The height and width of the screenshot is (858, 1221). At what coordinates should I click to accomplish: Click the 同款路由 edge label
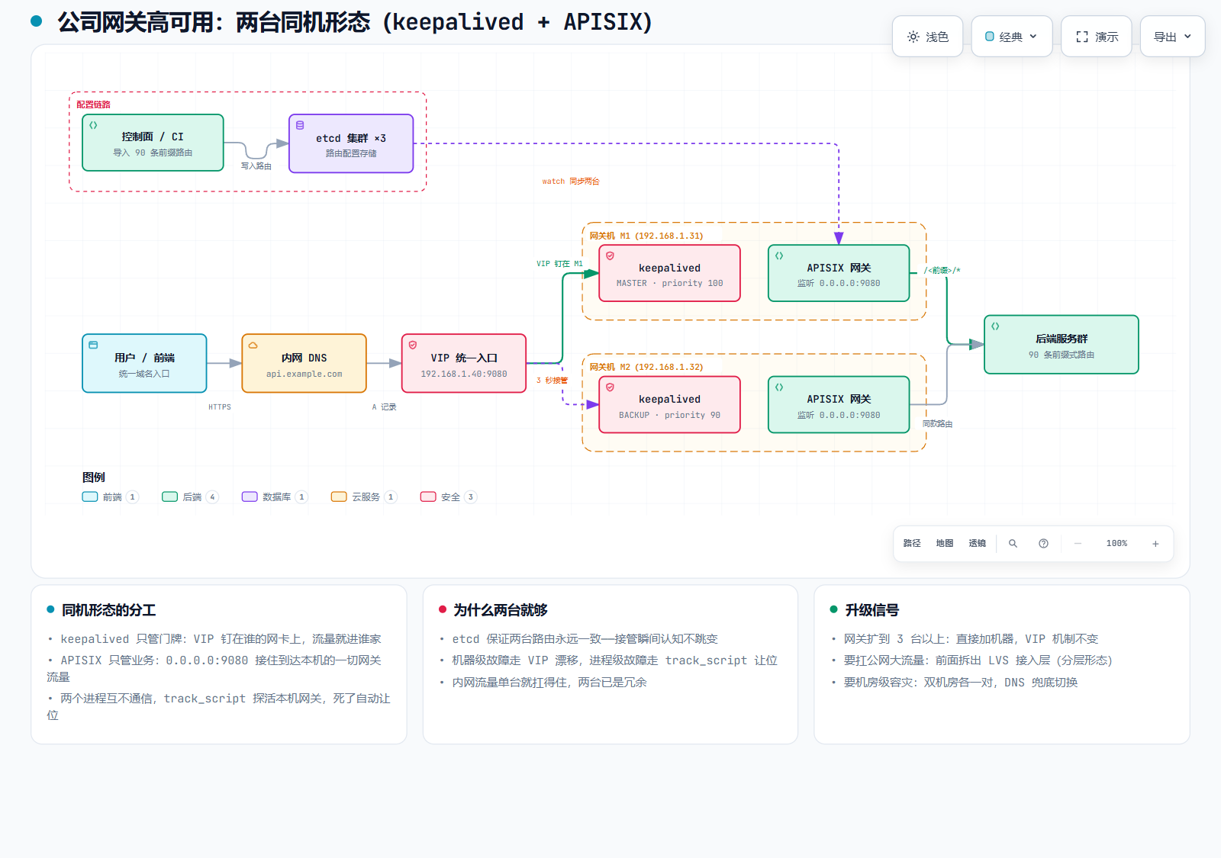(937, 424)
